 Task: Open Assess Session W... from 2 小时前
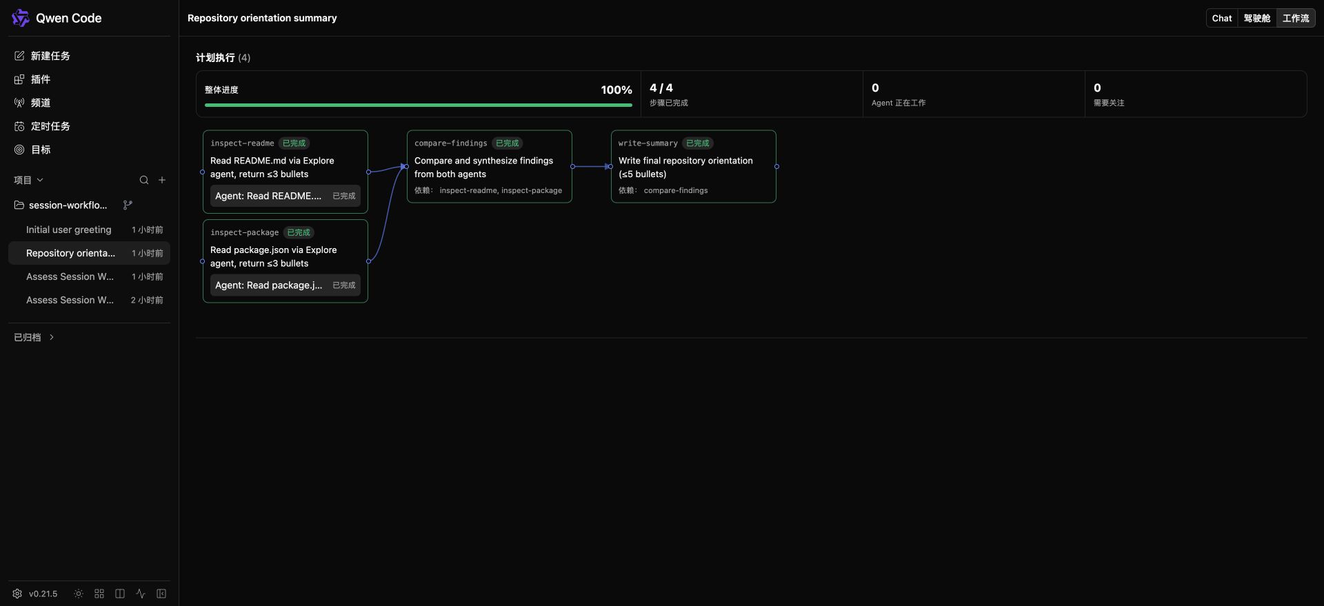89,300
